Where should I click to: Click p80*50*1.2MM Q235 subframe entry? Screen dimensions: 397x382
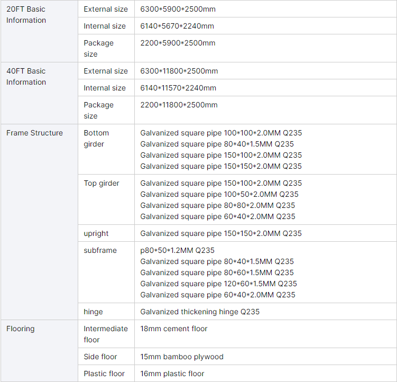tap(177, 250)
